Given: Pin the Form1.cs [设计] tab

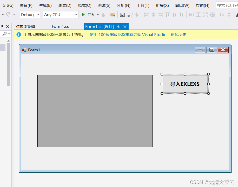Looking at the screenshot, I should (119, 27).
